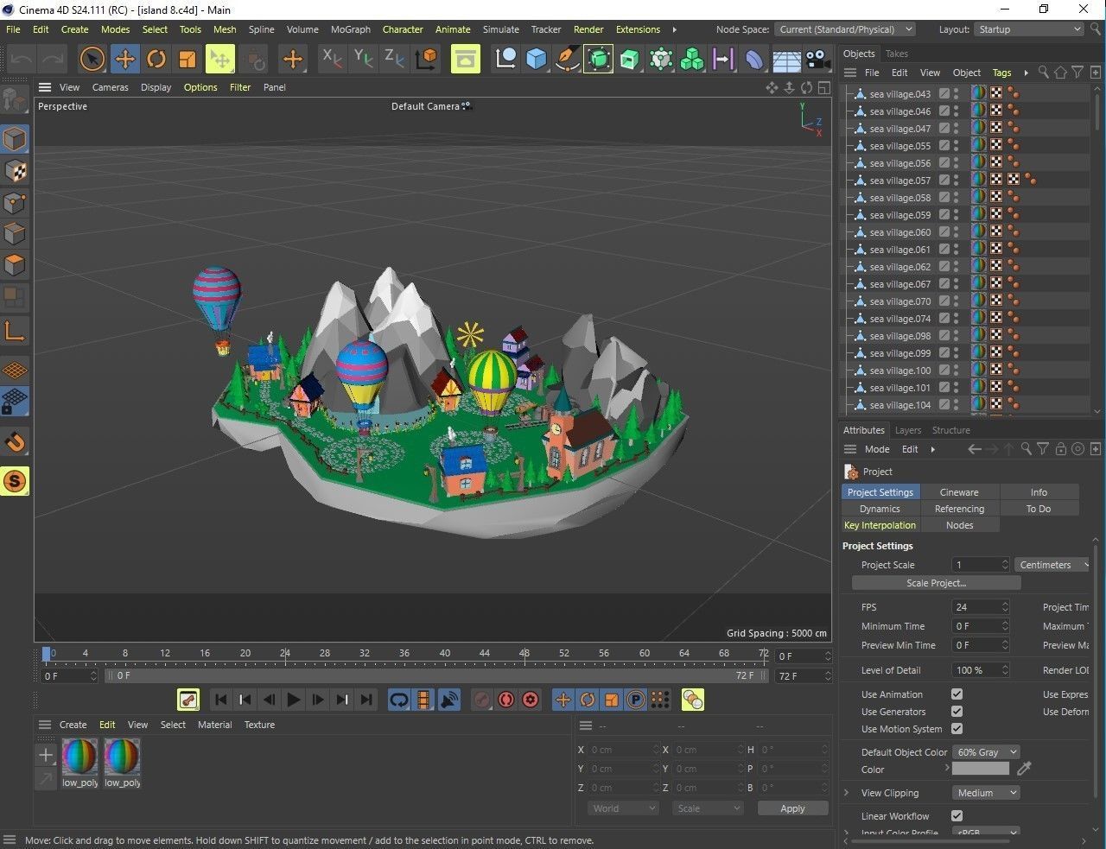Open the MoGraph menu
Screen dimensions: 1106x849
pyautogui.click(x=350, y=29)
